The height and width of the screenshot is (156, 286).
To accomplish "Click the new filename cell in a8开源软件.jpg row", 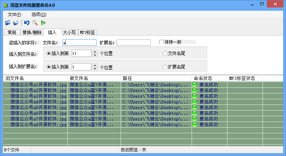I will (x=94, y=125).
